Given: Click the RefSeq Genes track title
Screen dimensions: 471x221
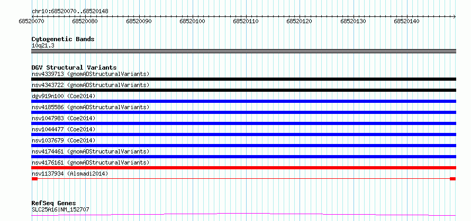Looking at the screenshot, I should 53,204.
